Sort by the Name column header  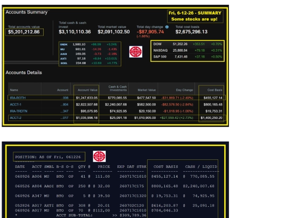tap(14, 90)
